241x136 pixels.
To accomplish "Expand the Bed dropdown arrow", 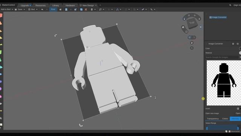I will tap(37, 9).
